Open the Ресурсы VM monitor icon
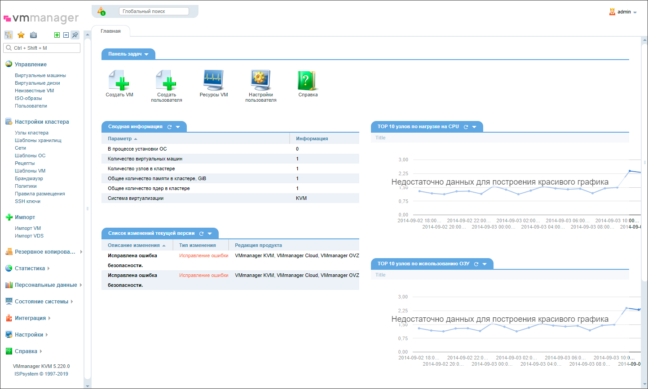Viewport: 648px width, 389px height. coord(213,81)
